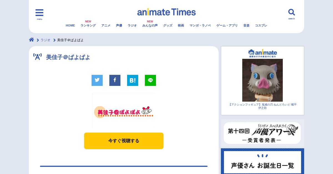Bookmark with Hatena B! icon
Image resolution: width=333 pixels, height=174 pixels.
click(133, 80)
